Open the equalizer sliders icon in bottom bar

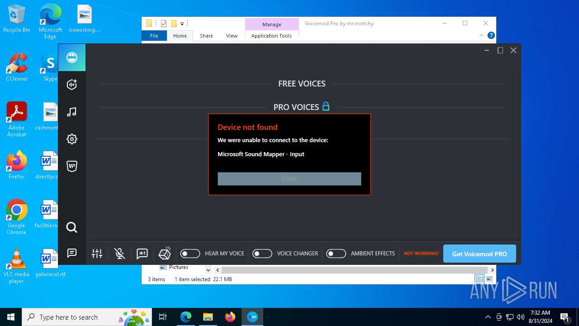pyautogui.click(x=97, y=254)
